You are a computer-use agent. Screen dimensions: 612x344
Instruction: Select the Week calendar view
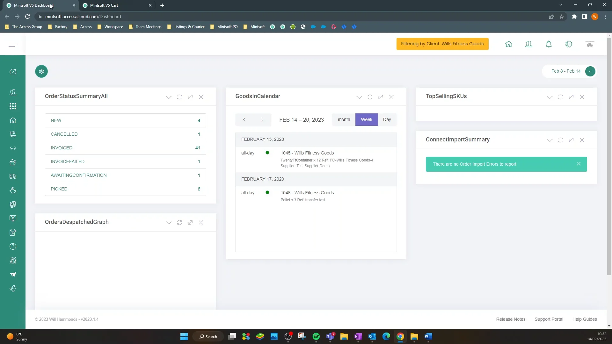pos(366,120)
